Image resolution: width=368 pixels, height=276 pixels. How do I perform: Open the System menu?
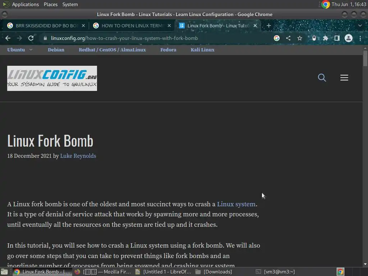(70, 4)
